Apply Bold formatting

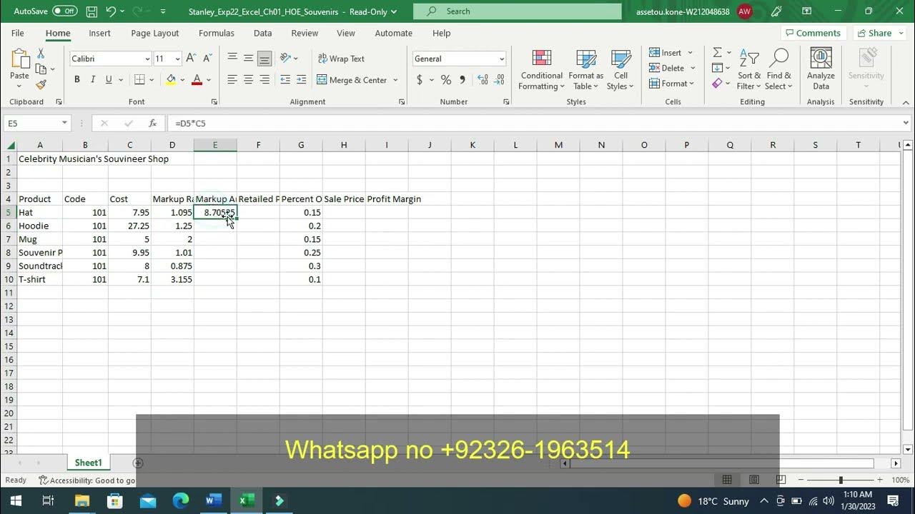point(77,80)
